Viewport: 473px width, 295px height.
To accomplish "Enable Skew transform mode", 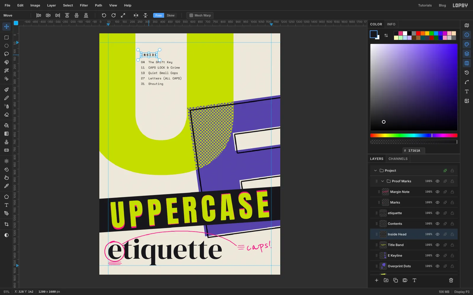I will click(x=171, y=15).
